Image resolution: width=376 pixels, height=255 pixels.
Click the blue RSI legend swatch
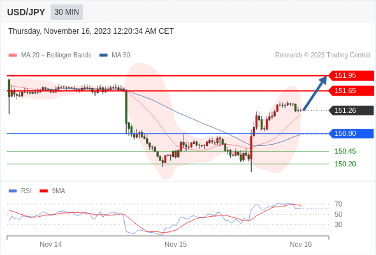point(13,191)
